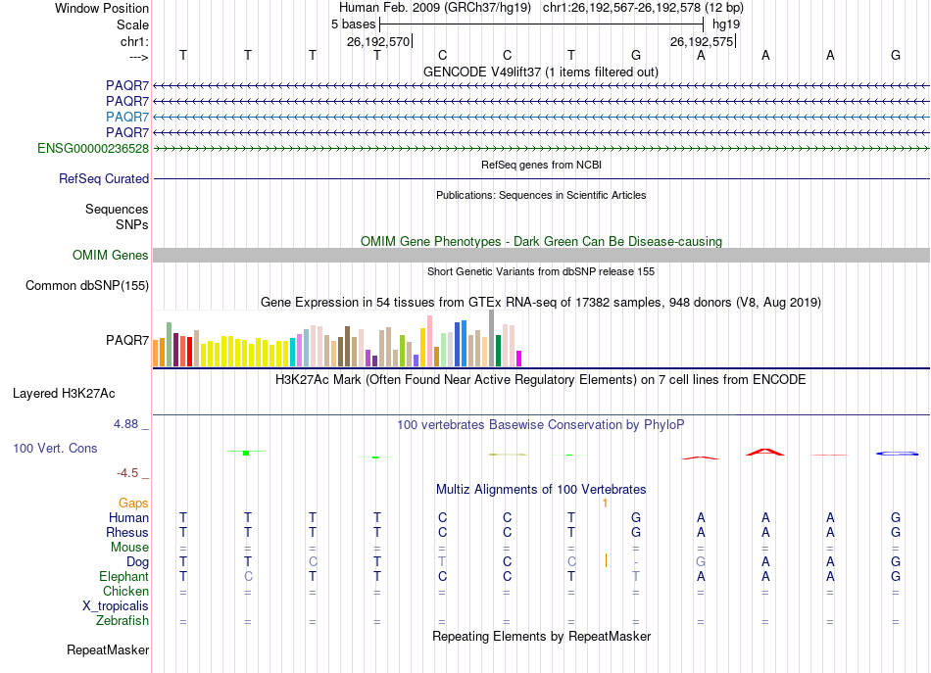The width and height of the screenshot is (931, 673).
Task: Click 'Publications: Sequences in Scientific Articles' title
Action: point(541,195)
